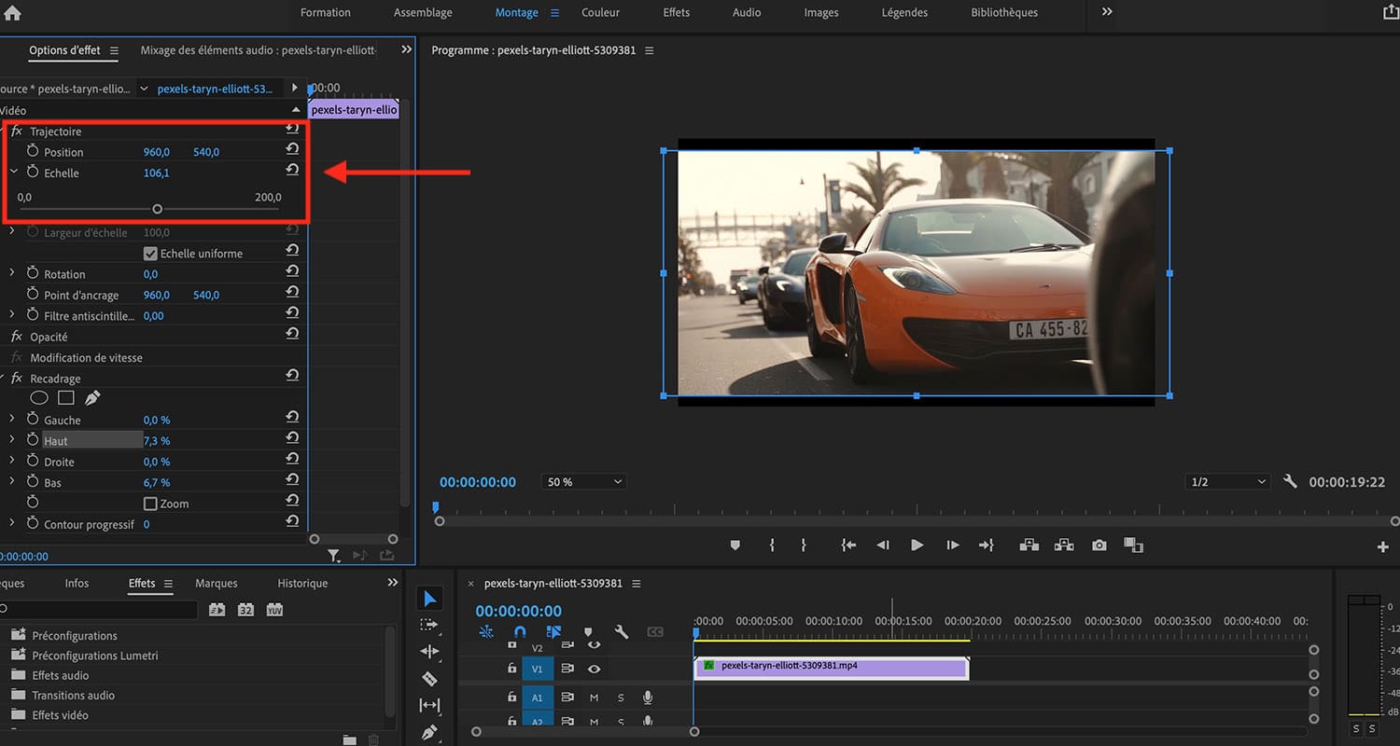This screenshot has width=1400, height=746.
Task: Filter effects by 32-bit color badge
Action: coord(245,610)
